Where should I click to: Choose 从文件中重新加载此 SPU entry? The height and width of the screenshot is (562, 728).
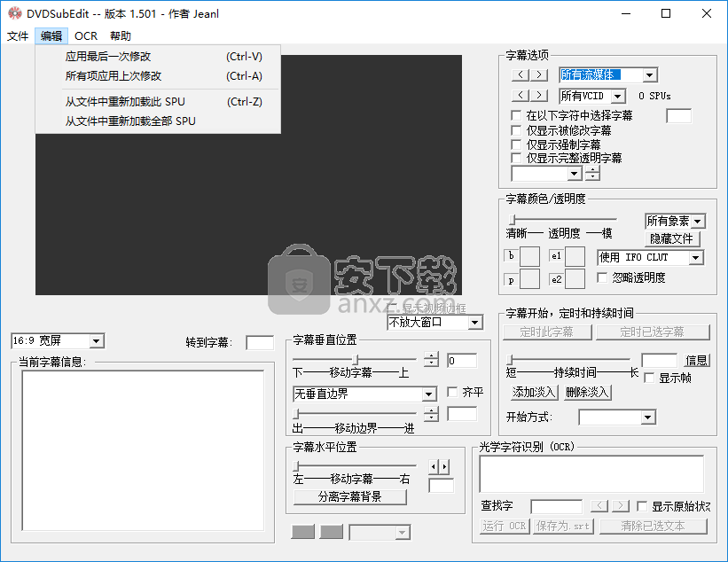pyautogui.click(x=158, y=102)
